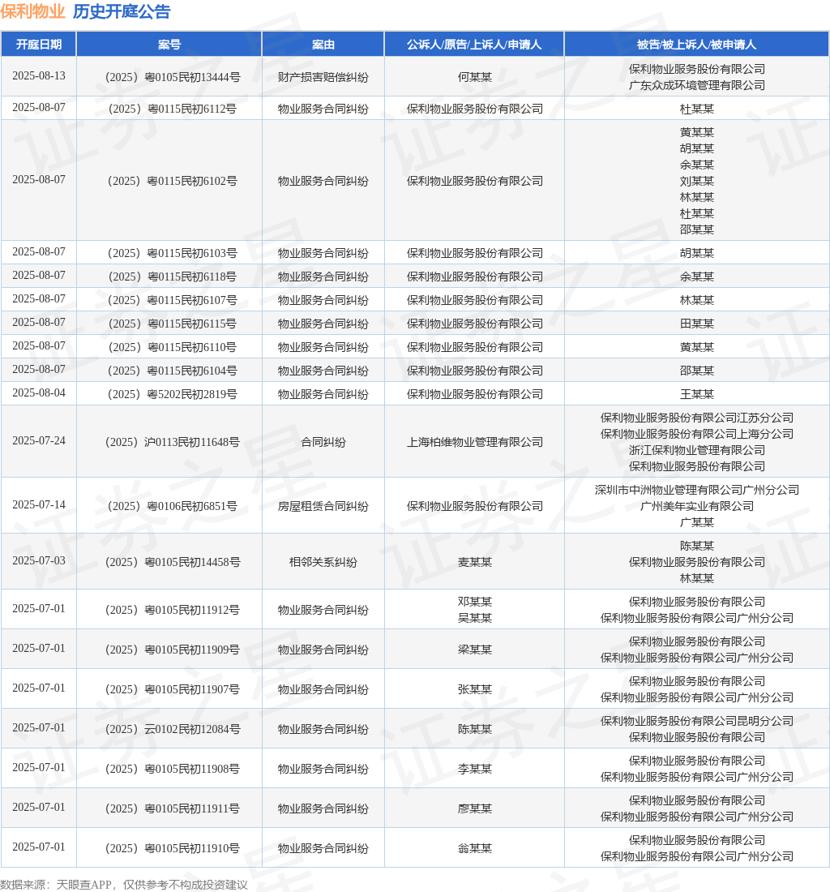Click defendant 田某某

coord(696,324)
